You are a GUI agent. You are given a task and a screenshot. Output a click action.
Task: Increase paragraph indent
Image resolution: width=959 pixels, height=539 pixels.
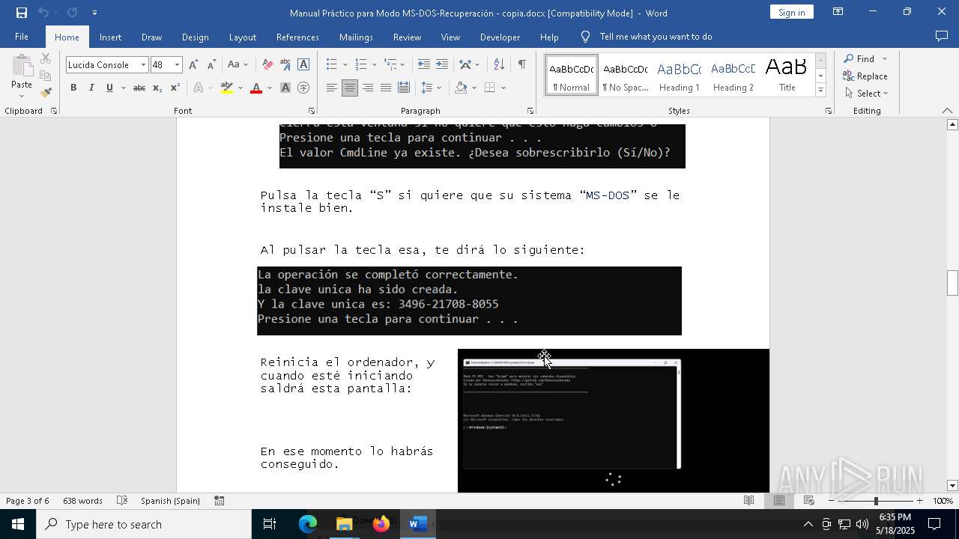[442, 65]
